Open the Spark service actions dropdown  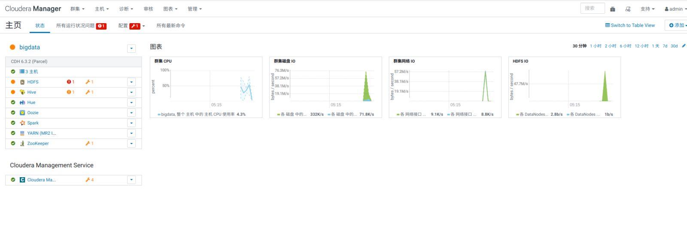tap(131, 123)
